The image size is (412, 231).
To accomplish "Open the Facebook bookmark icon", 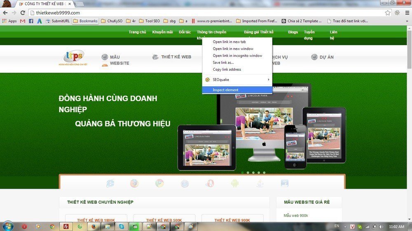I will [31, 21].
